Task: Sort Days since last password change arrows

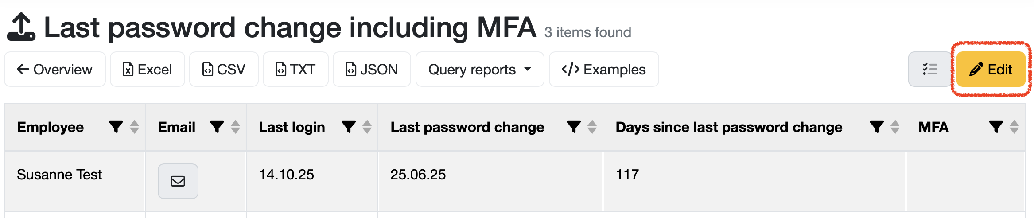Action: tap(895, 127)
